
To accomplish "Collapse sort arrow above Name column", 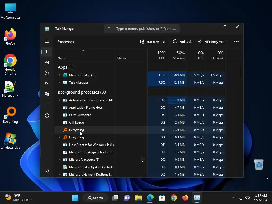I will pyautogui.click(x=83, y=51).
